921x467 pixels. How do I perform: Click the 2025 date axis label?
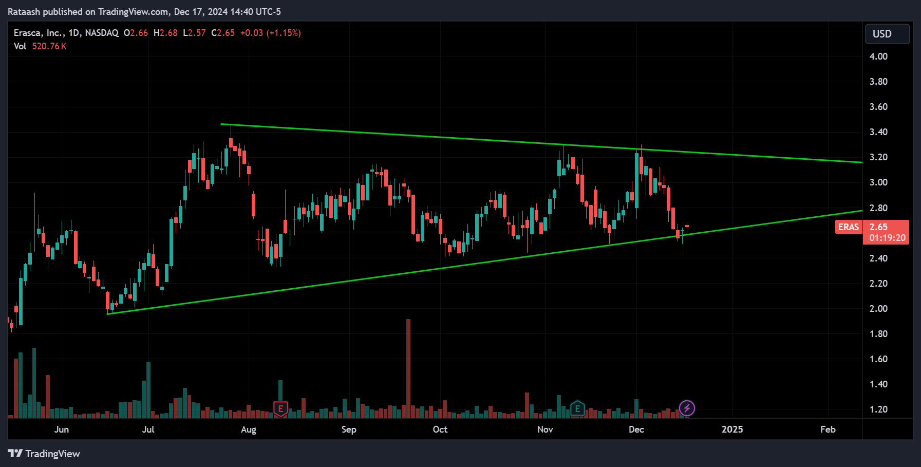(732, 429)
